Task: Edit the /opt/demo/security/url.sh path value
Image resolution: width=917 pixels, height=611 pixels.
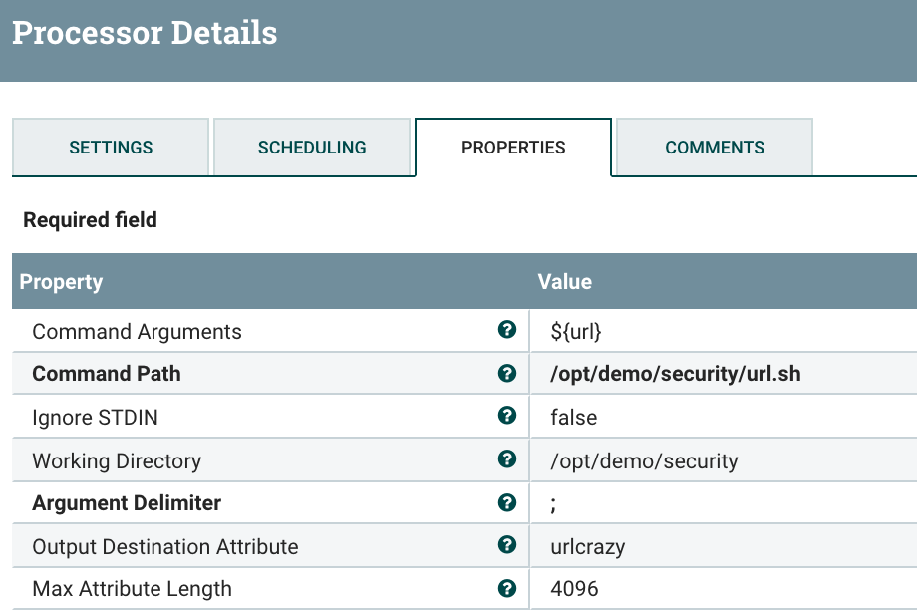Action: 676,374
